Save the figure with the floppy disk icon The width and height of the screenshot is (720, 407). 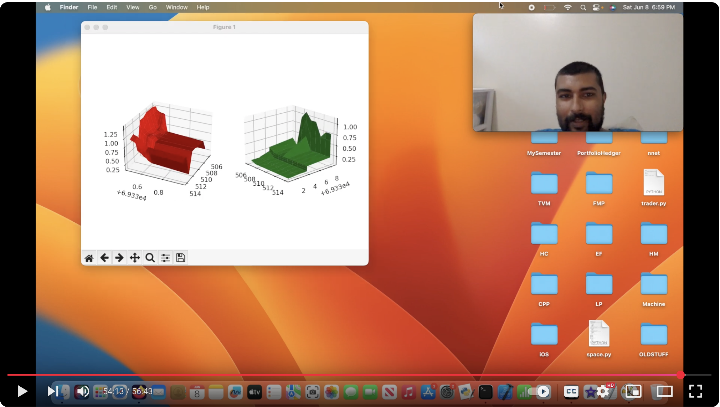(181, 258)
